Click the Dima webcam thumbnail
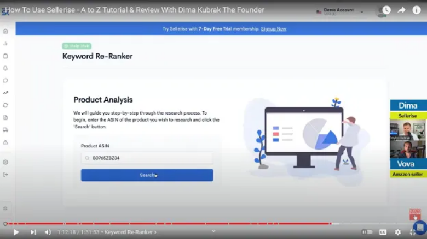Viewport: 427px width, 239px height. point(407,130)
